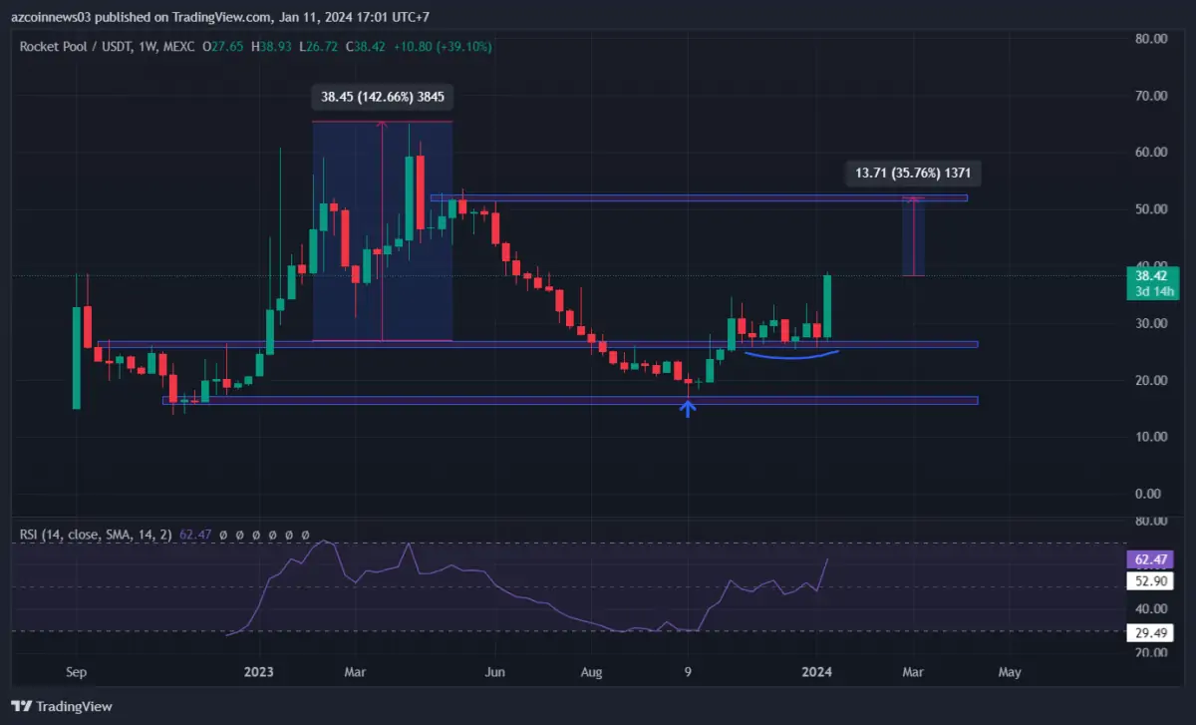Viewport: 1196px width, 725px height.
Task: Click 10.00 on the price axis
Action: click(1150, 437)
